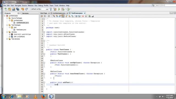The height and width of the screenshot is (99, 176).
Task: Click the Profile Project toolbar icon
Action: point(68,9)
